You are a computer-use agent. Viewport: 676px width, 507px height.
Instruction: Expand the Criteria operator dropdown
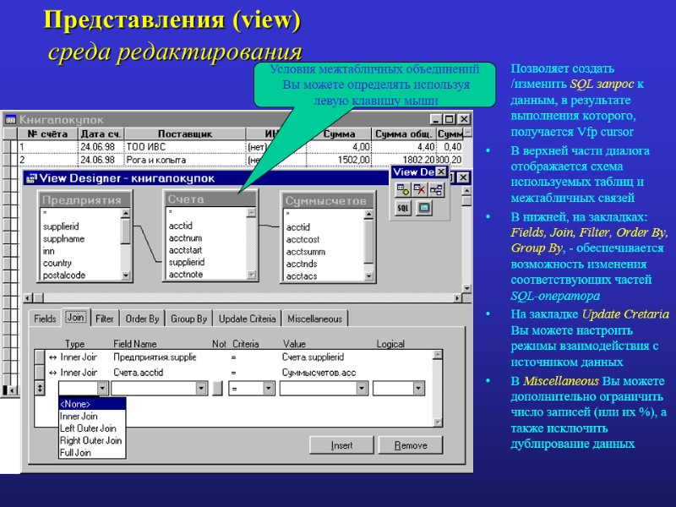pos(267,387)
